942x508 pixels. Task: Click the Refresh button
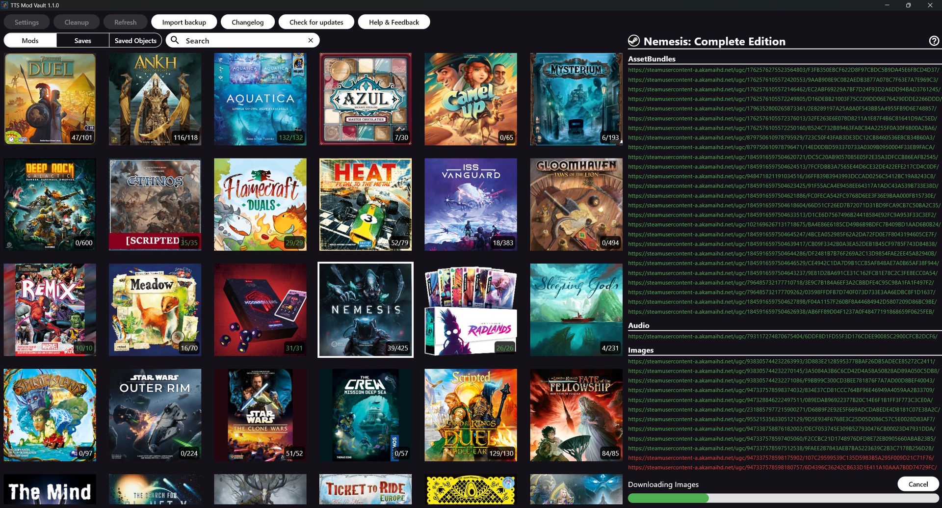tap(125, 22)
